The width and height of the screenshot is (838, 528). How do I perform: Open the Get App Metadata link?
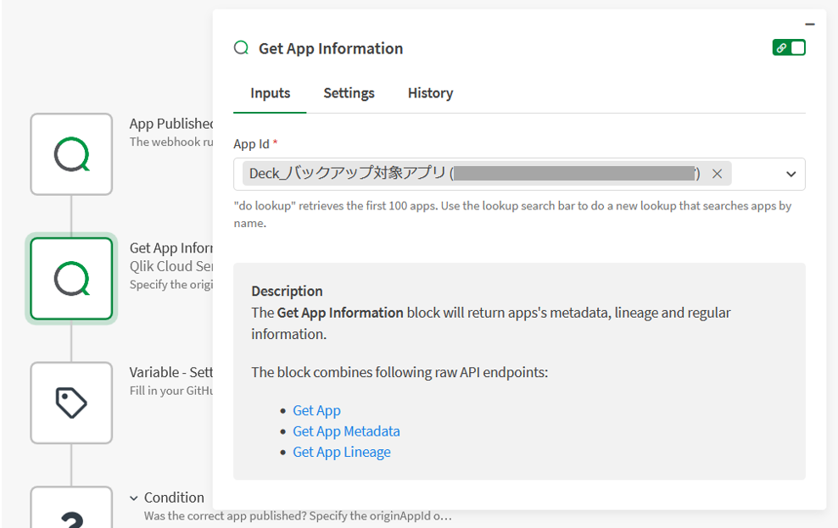click(x=346, y=431)
